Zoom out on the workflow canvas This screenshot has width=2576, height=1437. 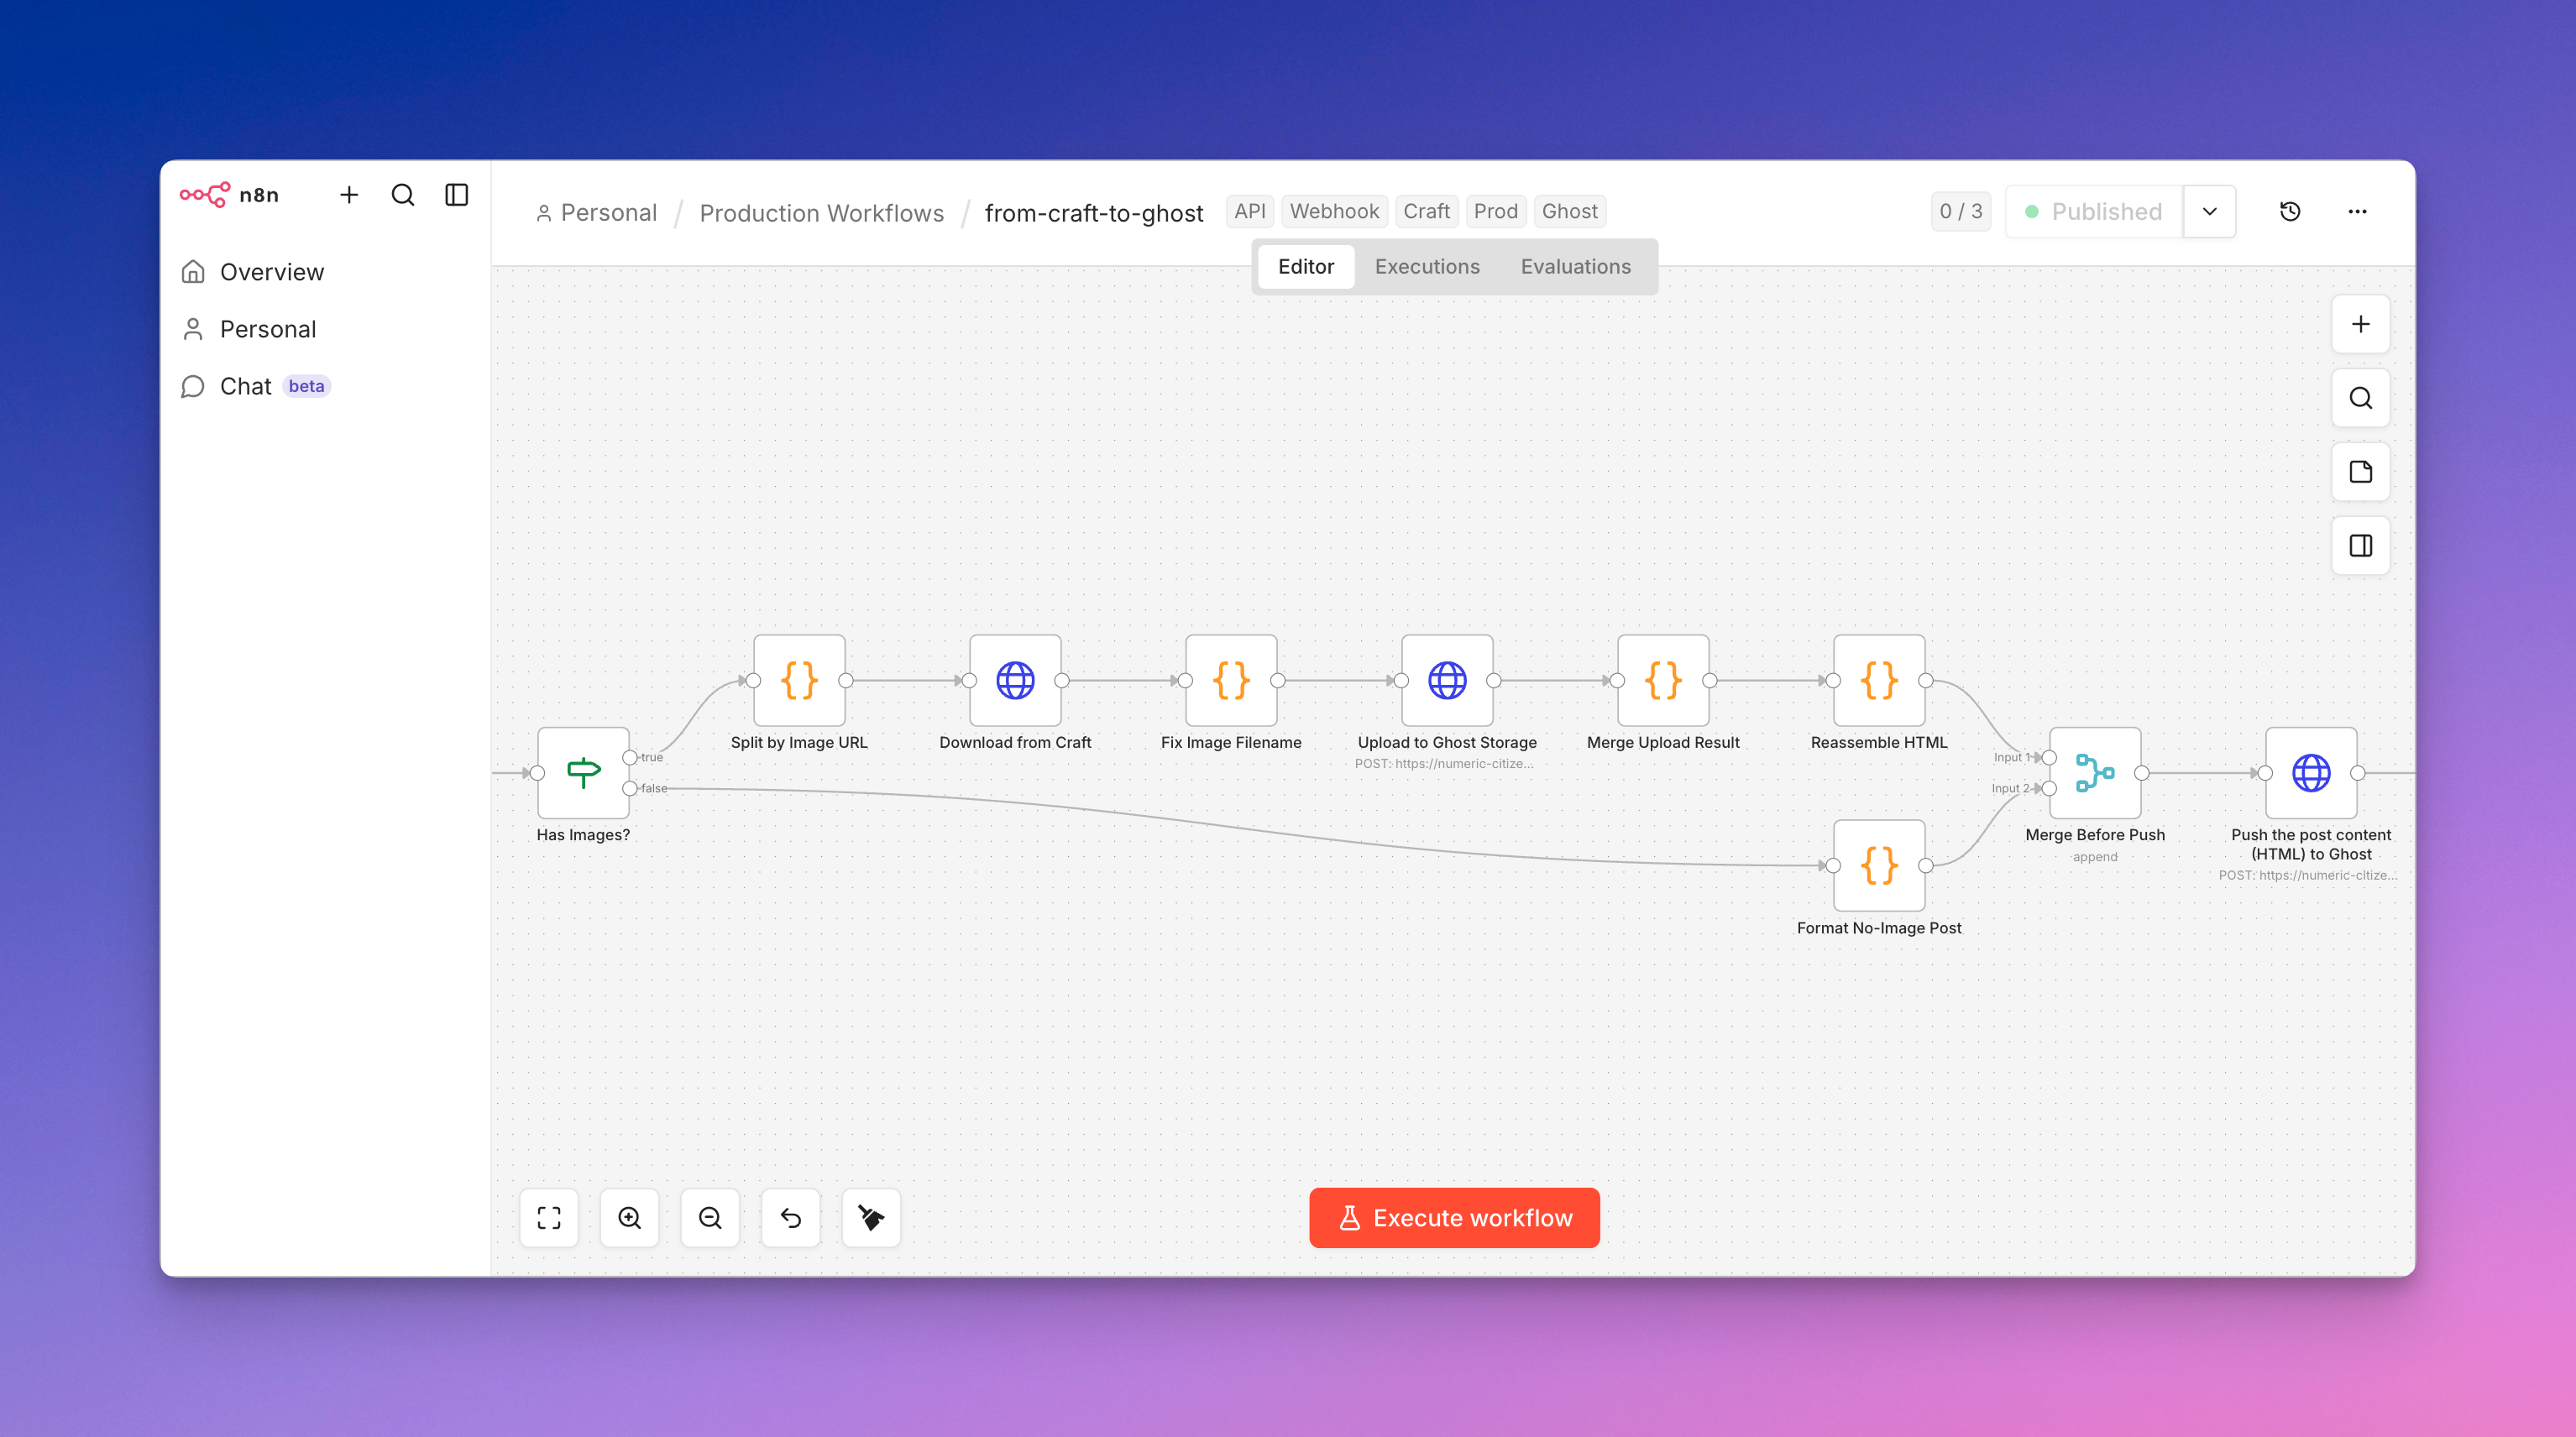point(710,1217)
